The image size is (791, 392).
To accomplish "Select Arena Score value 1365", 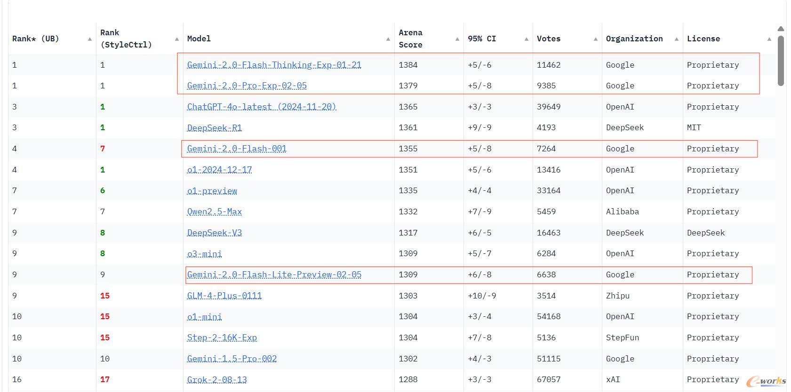I will pyautogui.click(x=408, y=107).
